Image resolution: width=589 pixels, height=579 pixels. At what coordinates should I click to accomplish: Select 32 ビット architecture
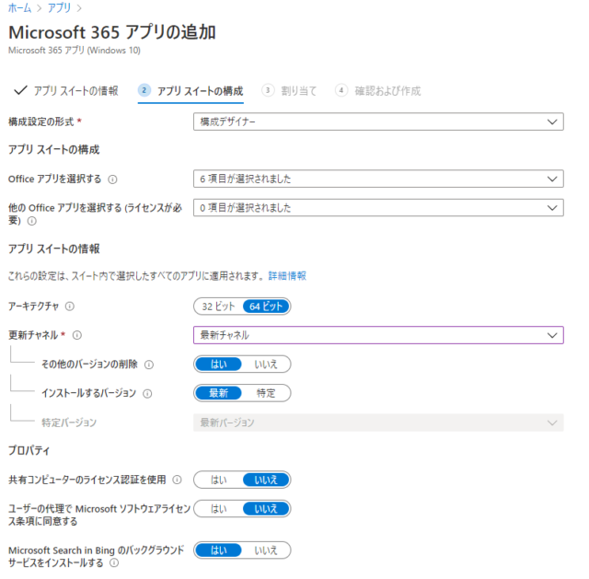218,307
